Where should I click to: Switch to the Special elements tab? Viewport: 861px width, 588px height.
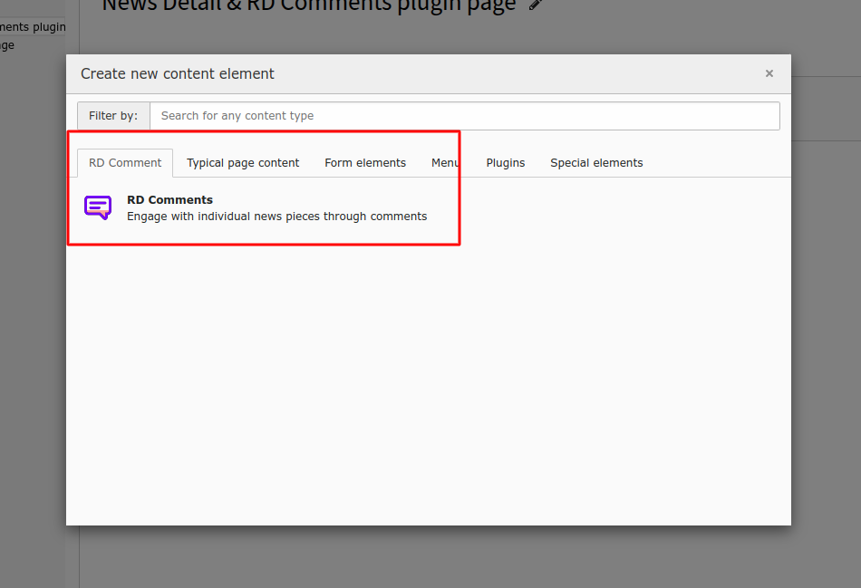pyautogui.click(x=596, y=162)
